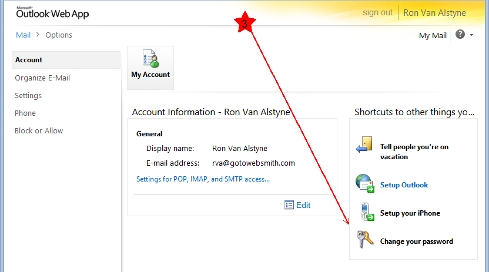489x272 pixels.
Task: Expand the help dropdown arrow
Action: click(x=471, y=35)
